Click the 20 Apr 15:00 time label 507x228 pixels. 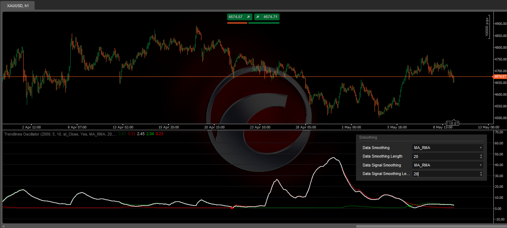[214, 127]
